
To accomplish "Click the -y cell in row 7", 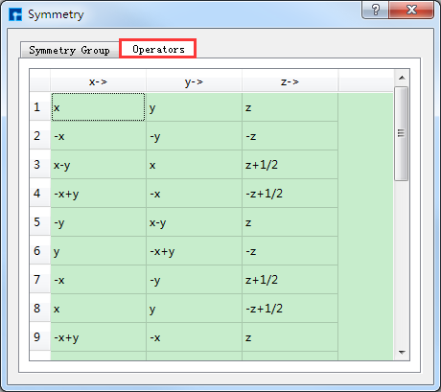I will [x=194, y=279].
